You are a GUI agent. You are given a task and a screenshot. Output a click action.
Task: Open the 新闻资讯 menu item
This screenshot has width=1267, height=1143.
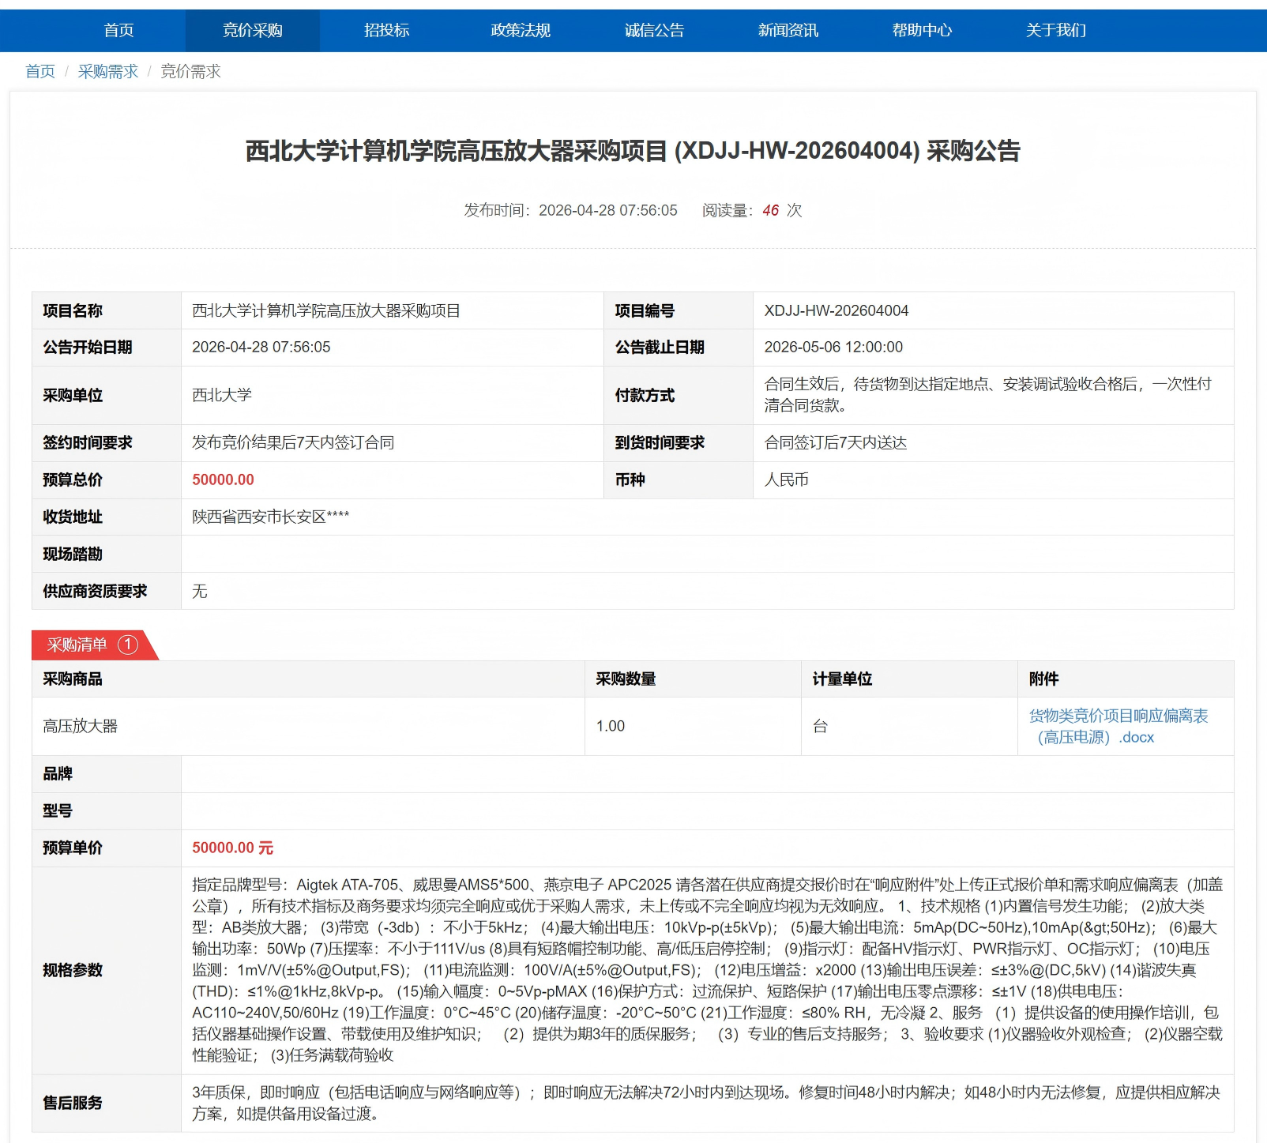click(x=788, y=31)
